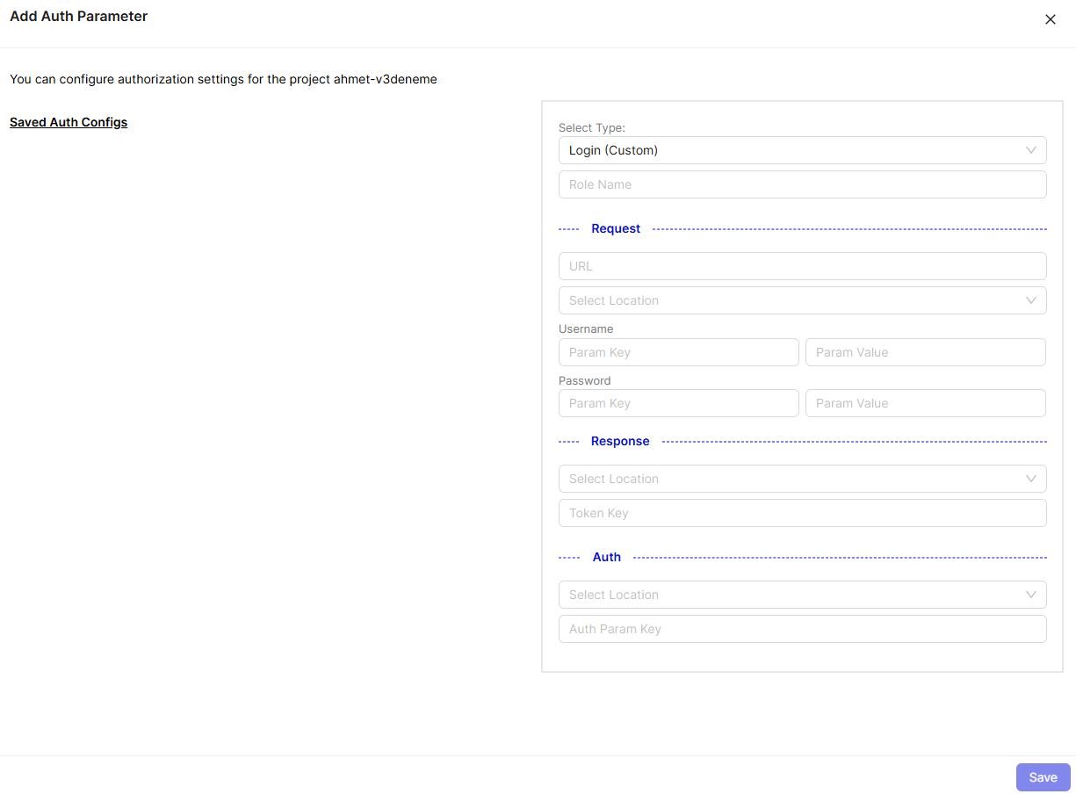Select the Username Param Key field
The height and width of the screenshot is (794, 1076).
[678, 352]
